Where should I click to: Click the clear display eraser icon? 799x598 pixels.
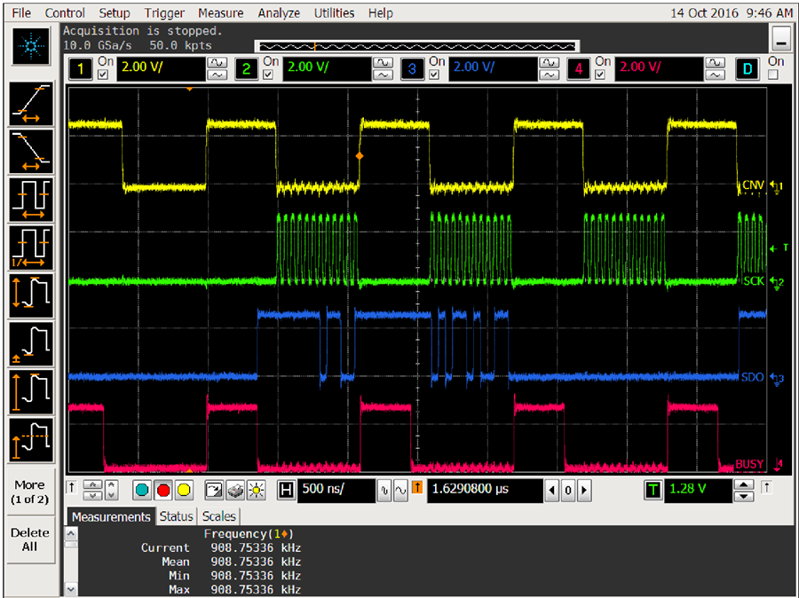pyautogui.click(x=235, y=491)
